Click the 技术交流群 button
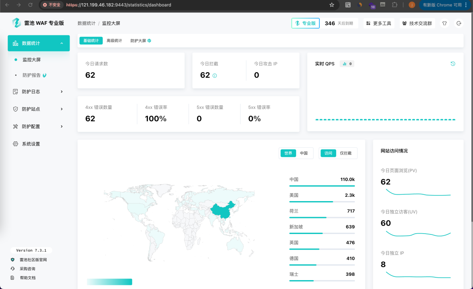The height and width of the screenshot is (289, 473). (x=417, y=23)
